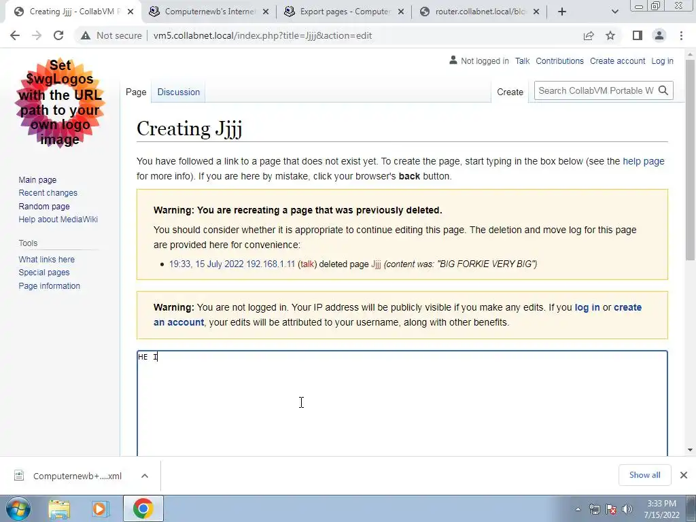Image resolution: width=696 pixels, height=522 pixels.
Task: Click the volume speaker tray icon
Action: pyautogui.click(x=627, y=510)
